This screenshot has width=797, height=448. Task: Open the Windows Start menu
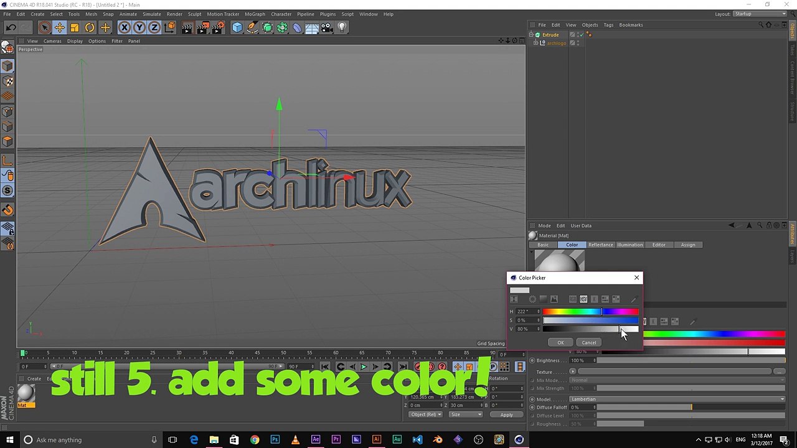point(10,440)
